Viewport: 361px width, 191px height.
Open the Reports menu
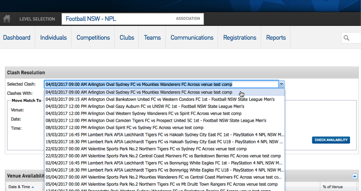[x=276, y=37]
